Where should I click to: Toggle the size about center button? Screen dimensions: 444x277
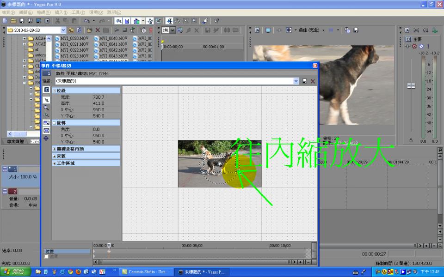click(x=46, y=131)
